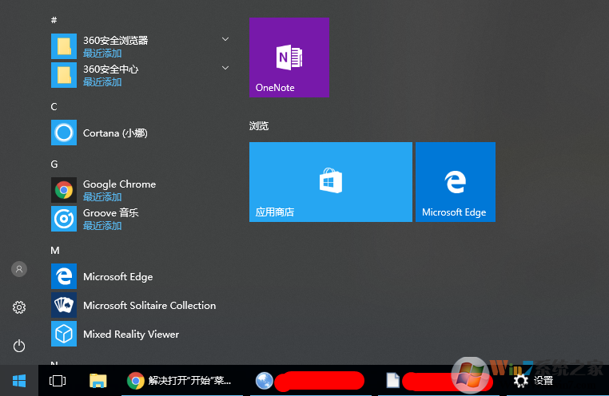Switch to the Chrome taskbar window
609x396 pixels.
click(x=180, y=381)
